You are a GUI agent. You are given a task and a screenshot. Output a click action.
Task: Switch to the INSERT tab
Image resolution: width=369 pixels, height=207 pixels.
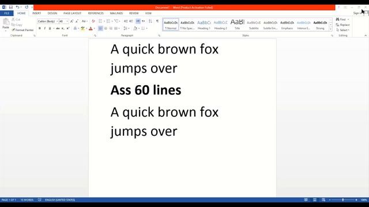pos(37,13)
